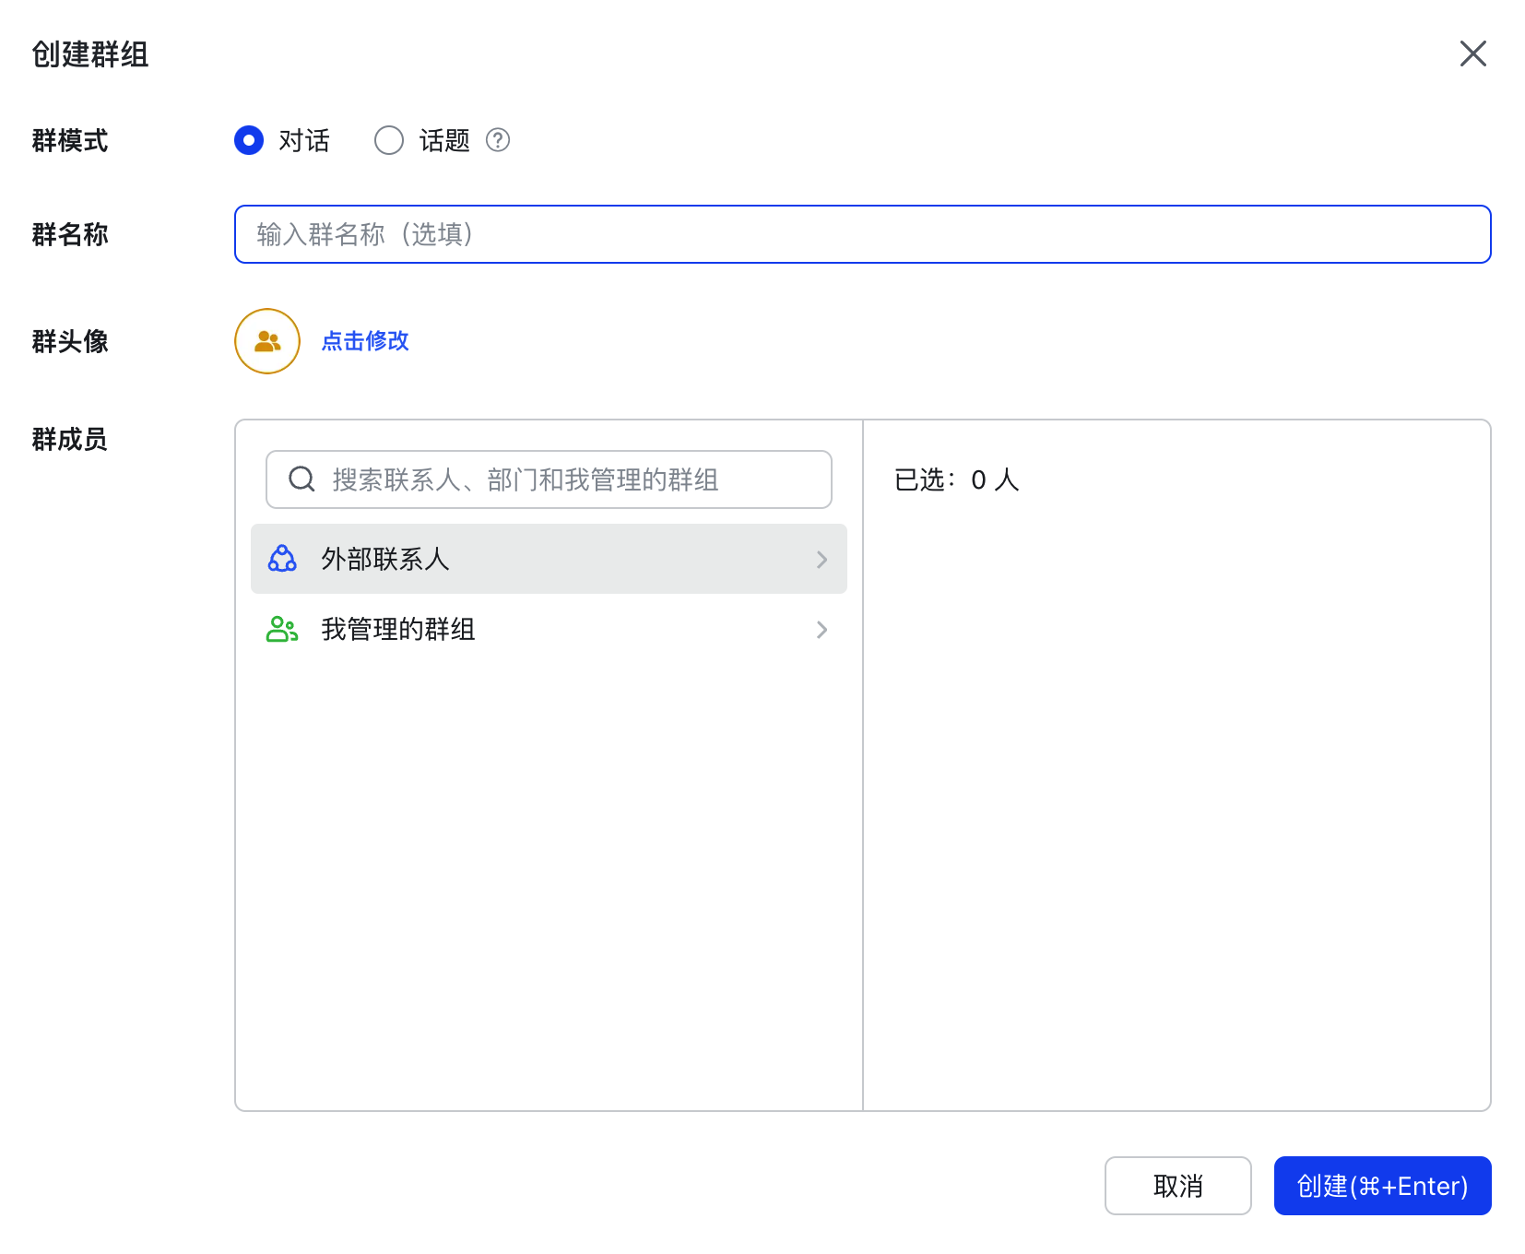
Task: Open the 外部联系人 contact list
Action: 385,559
